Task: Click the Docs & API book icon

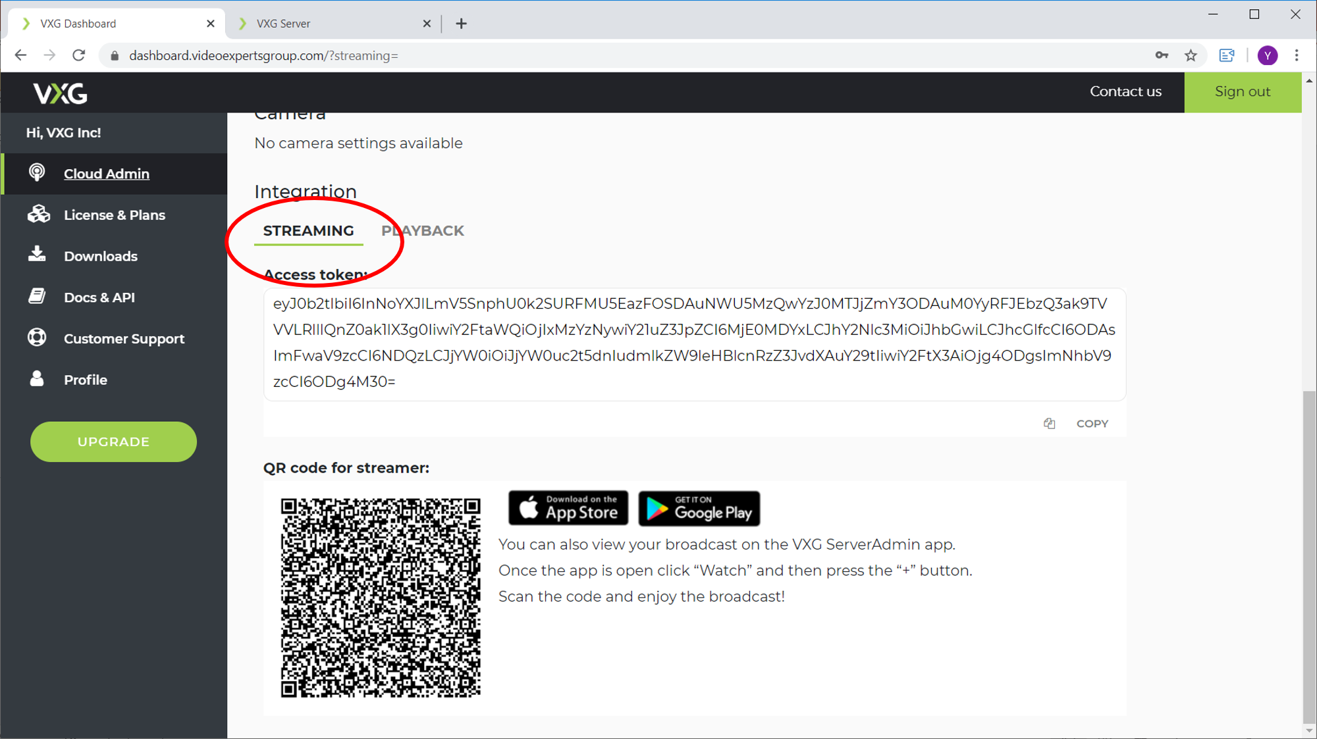Action: (37, 297)
